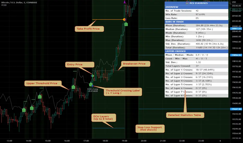Click the 20061.63 blue price label
The height and width of the screenshot is (143, 243).
pos(236,29)
